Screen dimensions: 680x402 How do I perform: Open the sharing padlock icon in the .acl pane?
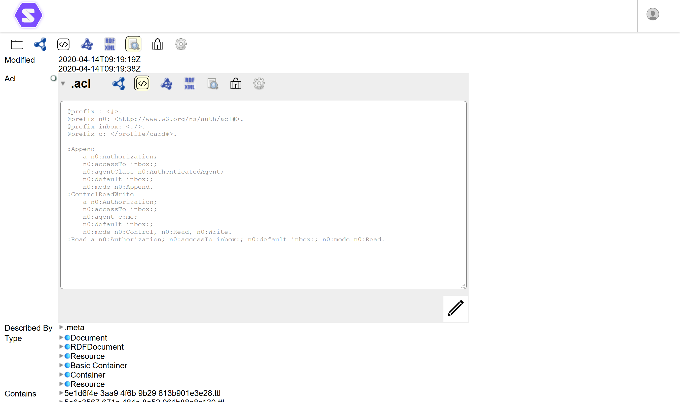pos(235,83)
